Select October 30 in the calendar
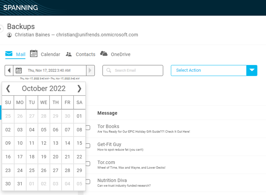This screenshot has height=195, width=266. (x=8, y=184)
